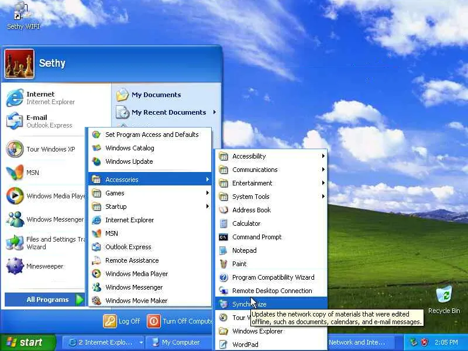This screenshot has height=351, width=468.
Task: Open Set Program Access and Defaults
Action: pyautogui.click(x=150, y=135)
